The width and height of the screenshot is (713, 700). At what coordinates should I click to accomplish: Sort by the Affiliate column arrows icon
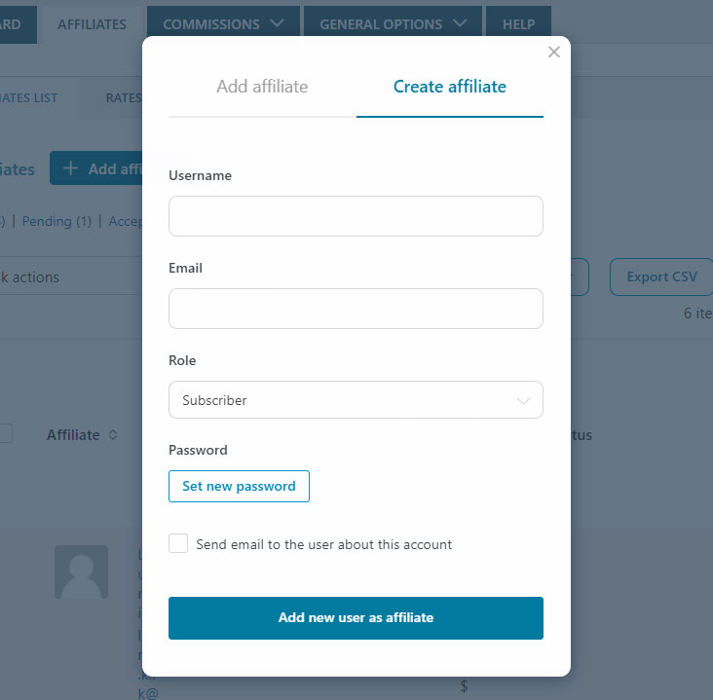(113, 435)
